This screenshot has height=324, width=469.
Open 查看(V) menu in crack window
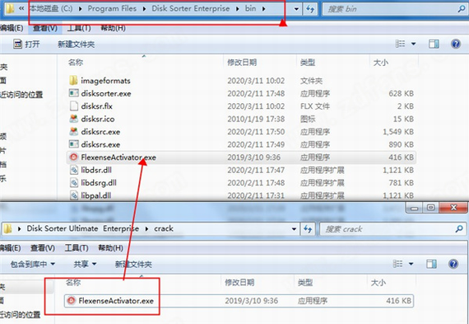[43, 248]
